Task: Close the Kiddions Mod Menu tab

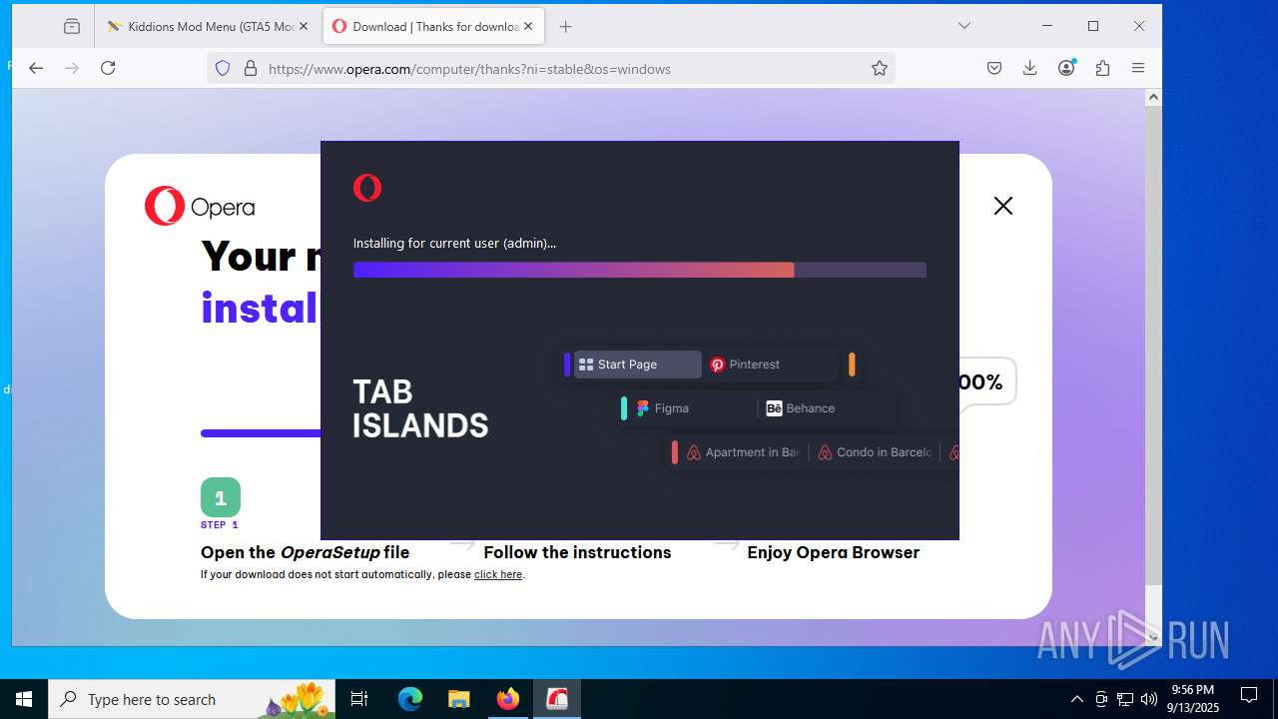Action: pos(304,27)
